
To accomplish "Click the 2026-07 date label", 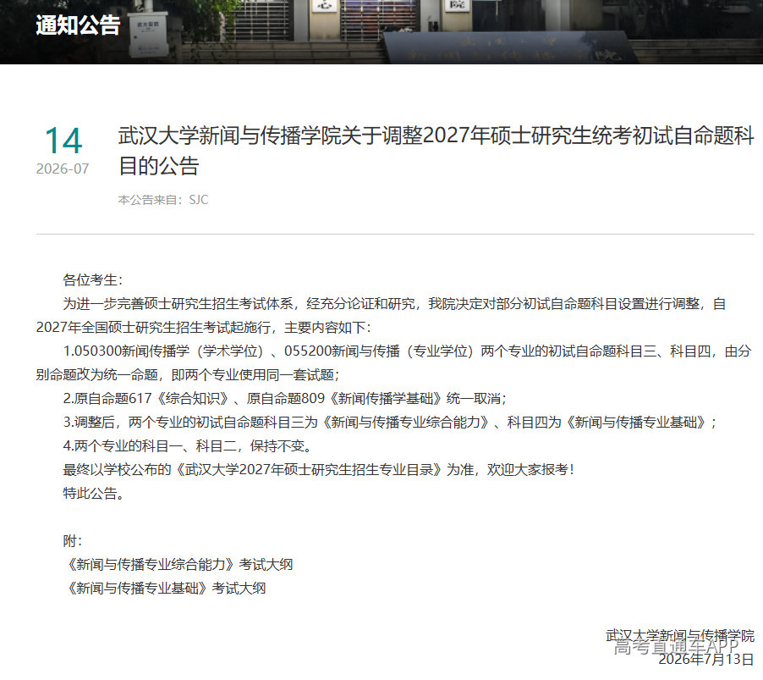I will point(63,169).
